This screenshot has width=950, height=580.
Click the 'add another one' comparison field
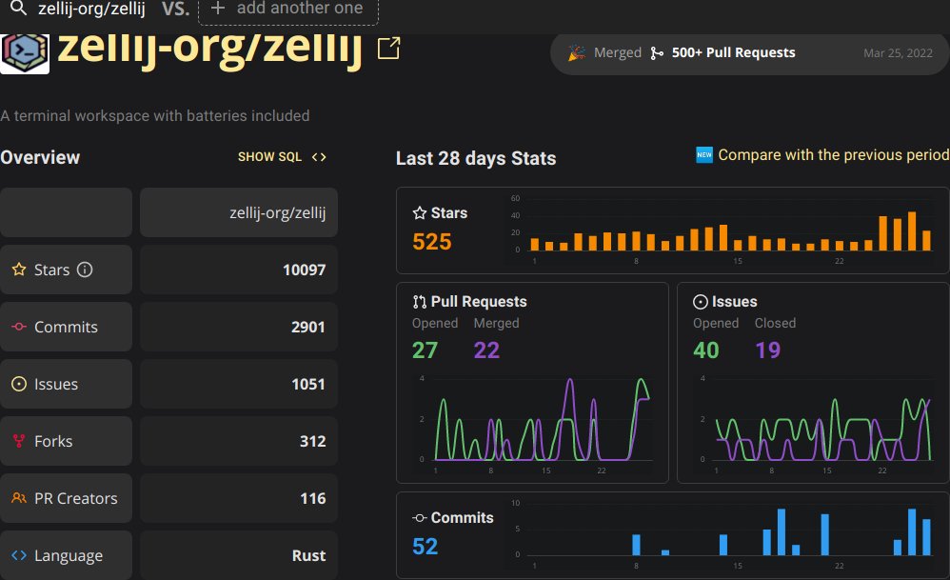[x=288, y=10]
